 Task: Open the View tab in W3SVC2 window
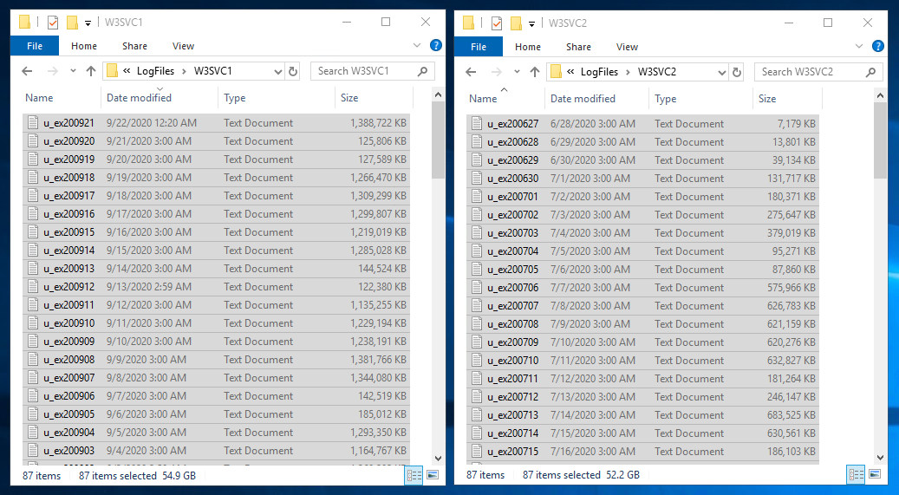tap(627, 47)
